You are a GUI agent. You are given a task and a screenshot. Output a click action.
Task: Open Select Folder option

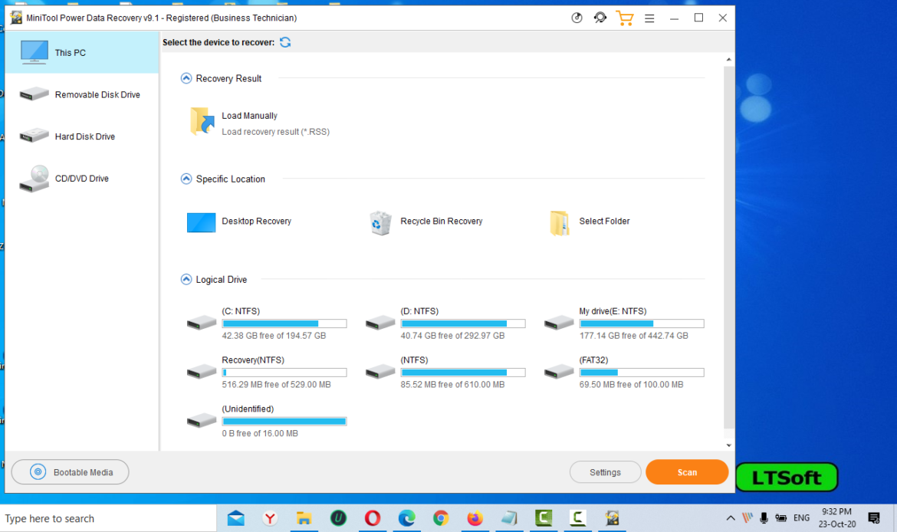590,222
